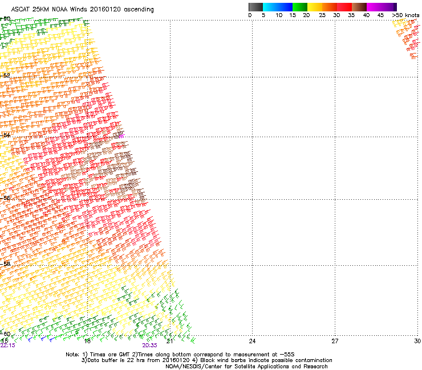Screen dimensions: 422x370
Task: Click the legend label '25'
Action: tap(322, 15)
